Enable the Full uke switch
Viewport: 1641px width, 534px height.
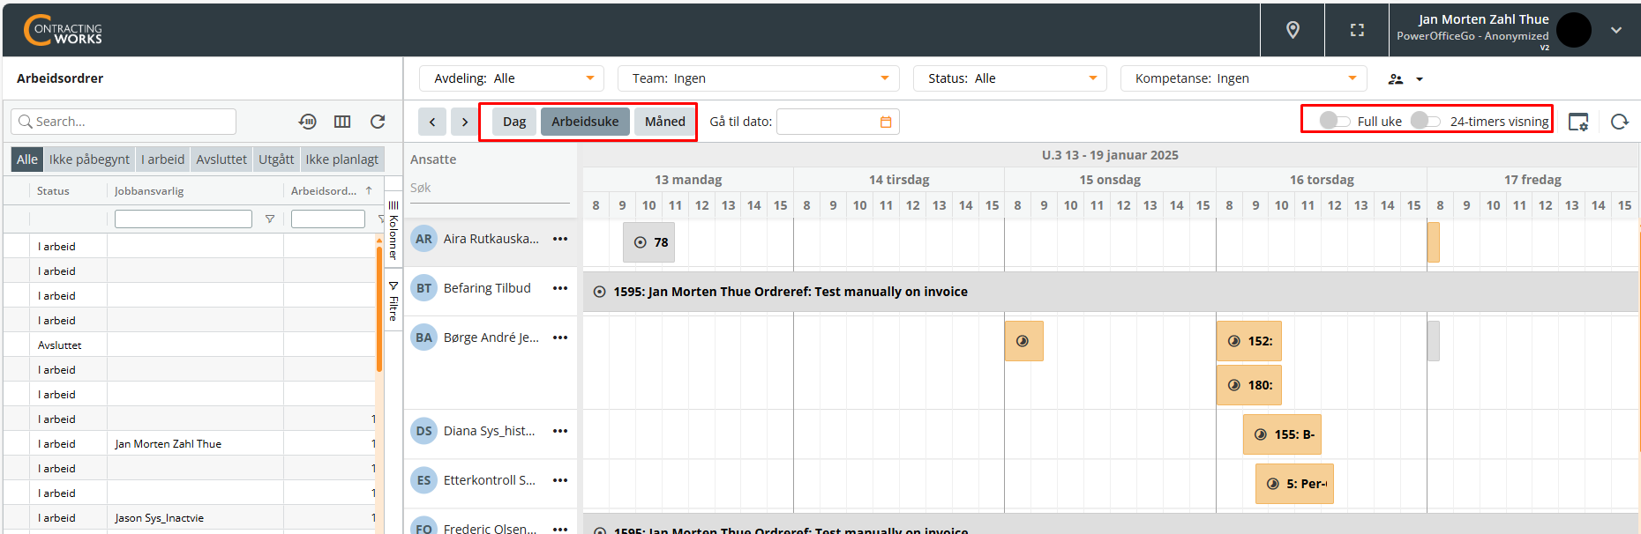[1335, 121]
